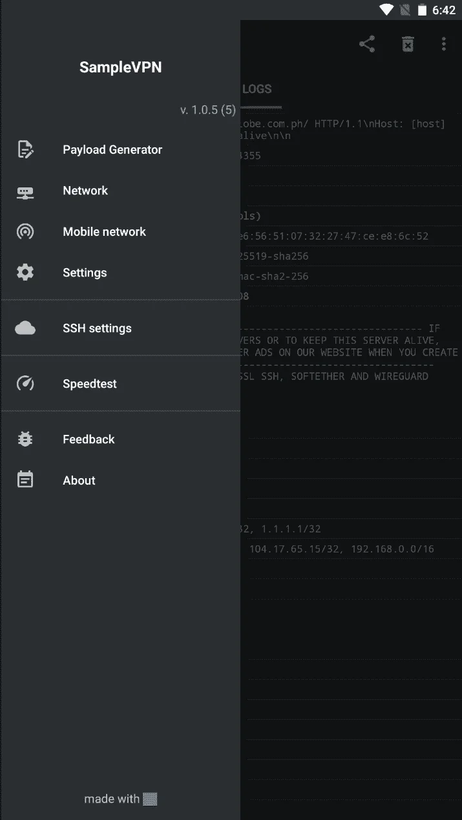The width and height of the screenshot is (462, 820).
Task: Open SSH settings menu item
Action: click(x=120, y=328)
